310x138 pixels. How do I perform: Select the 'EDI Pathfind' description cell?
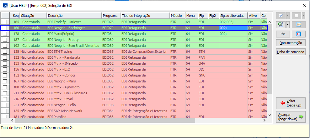[x=74, y=116]
